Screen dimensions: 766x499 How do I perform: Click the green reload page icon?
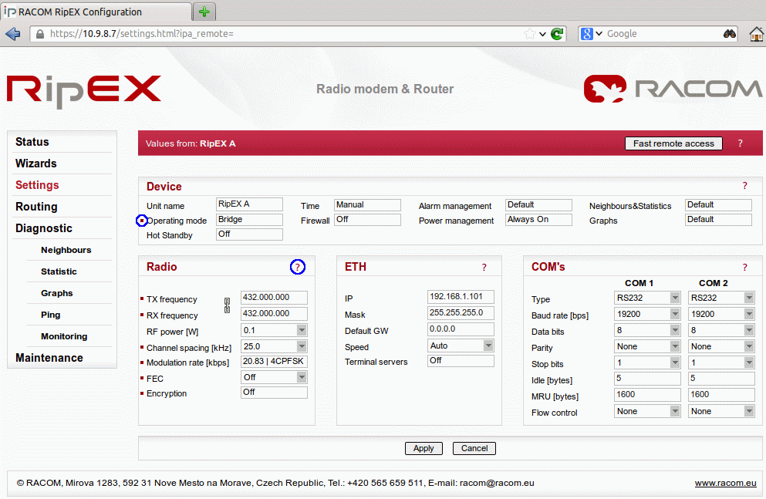(557, 34)
